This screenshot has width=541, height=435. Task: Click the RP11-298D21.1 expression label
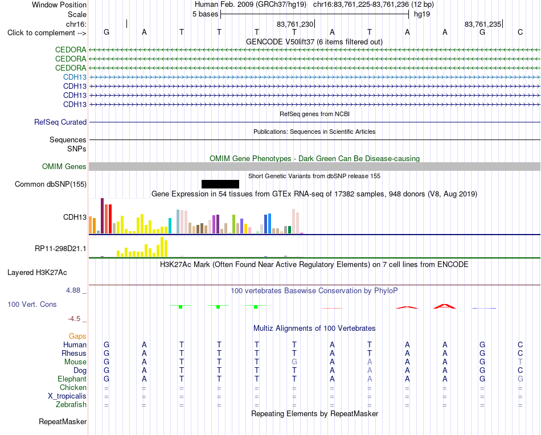60,248
